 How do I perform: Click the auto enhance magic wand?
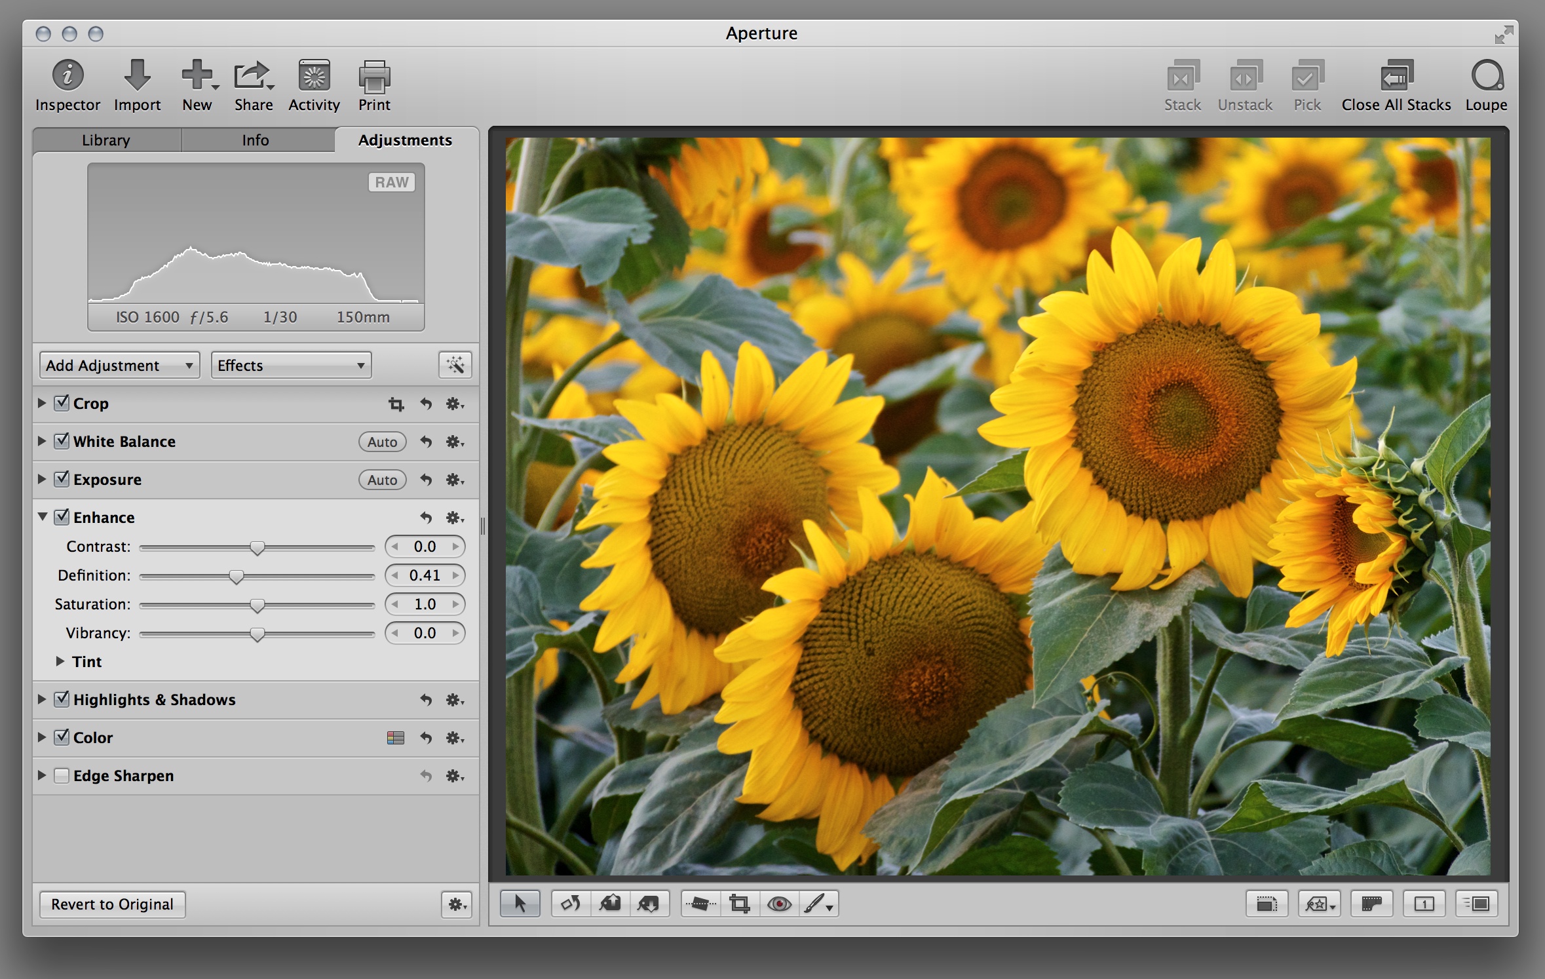(x=455, y=365)
